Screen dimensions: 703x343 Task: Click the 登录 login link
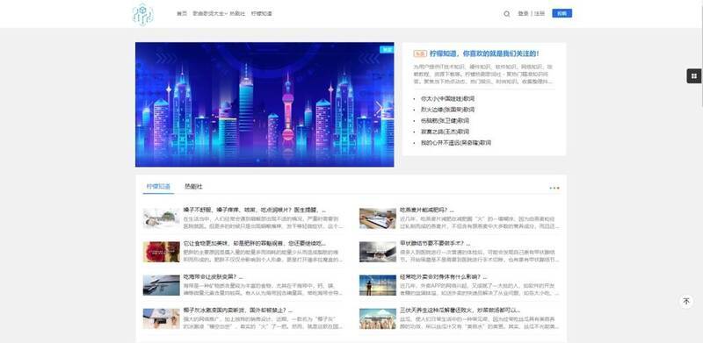[x=523, y=14]
